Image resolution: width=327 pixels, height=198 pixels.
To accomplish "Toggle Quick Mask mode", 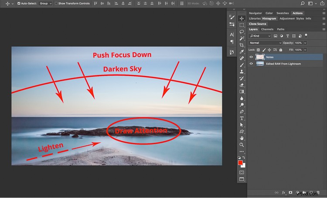I will click(242, 172).
